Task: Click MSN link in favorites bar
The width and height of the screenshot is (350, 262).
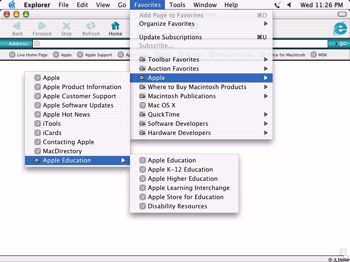Action: (x=319, y=55)
